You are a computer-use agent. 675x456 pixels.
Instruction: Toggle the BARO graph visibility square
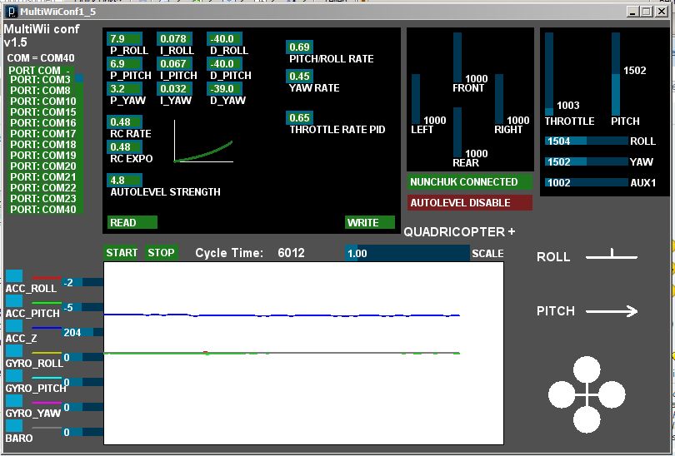pyautogui.click(x=14, y=426)
